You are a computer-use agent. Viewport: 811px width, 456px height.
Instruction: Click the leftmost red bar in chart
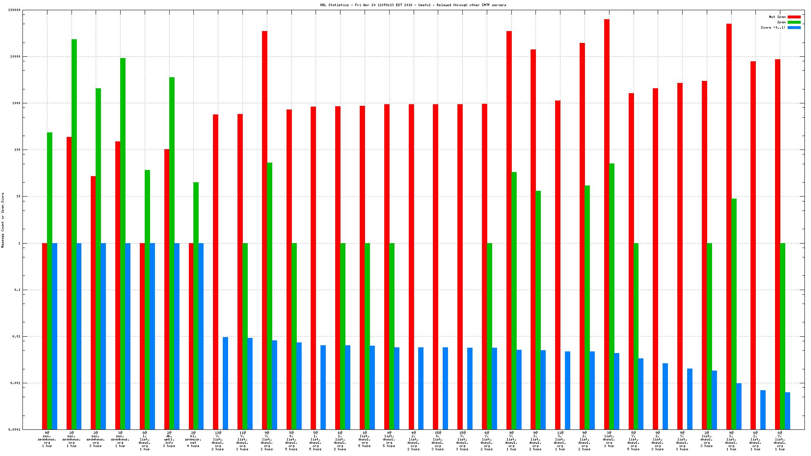tap(45, 336)
